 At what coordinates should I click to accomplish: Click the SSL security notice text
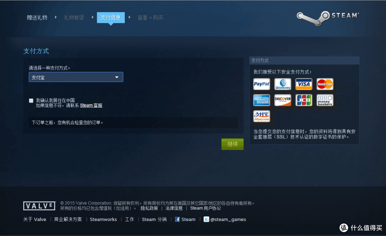pyautogui.click(x=305, y=134)
